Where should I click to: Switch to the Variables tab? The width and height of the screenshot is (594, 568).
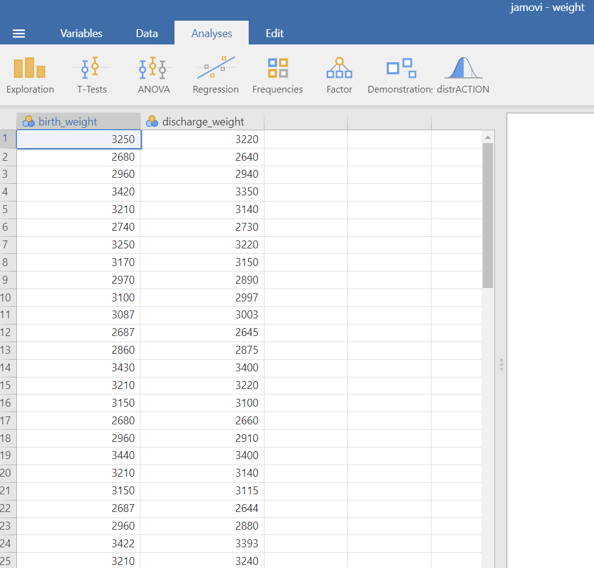tap(81, 33)
